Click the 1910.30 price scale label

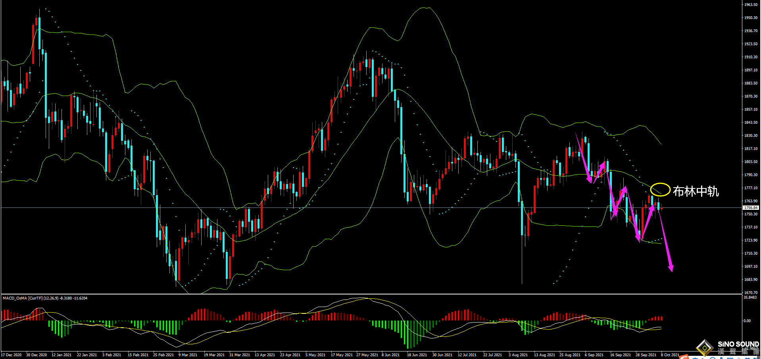coord(751,57)
